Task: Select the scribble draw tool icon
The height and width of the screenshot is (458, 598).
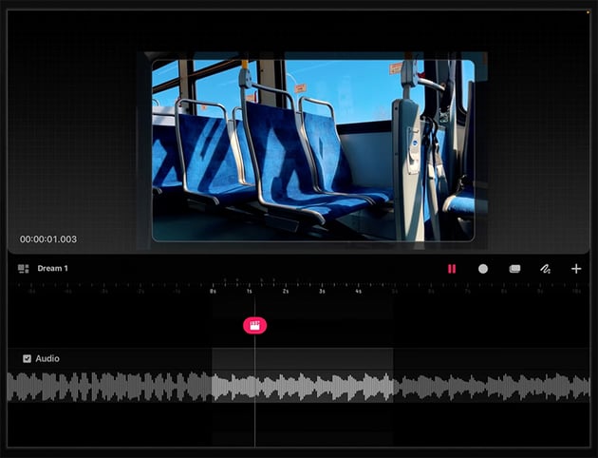Action: coord(546,269)
